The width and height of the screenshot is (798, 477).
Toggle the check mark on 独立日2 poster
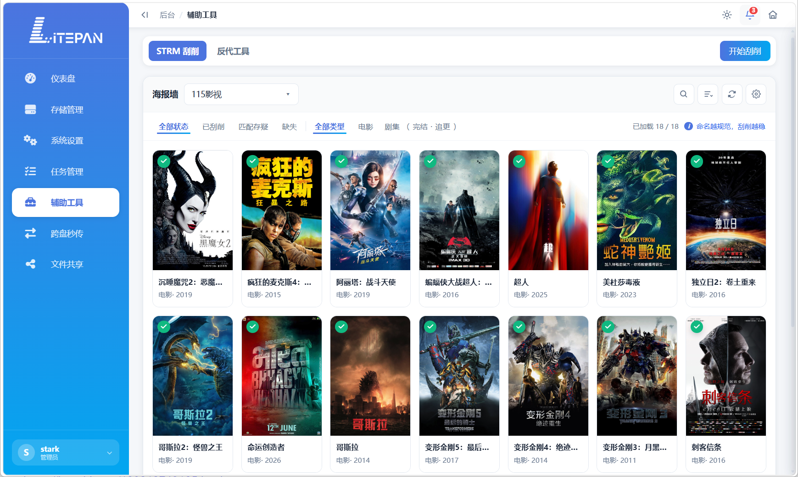697,161
